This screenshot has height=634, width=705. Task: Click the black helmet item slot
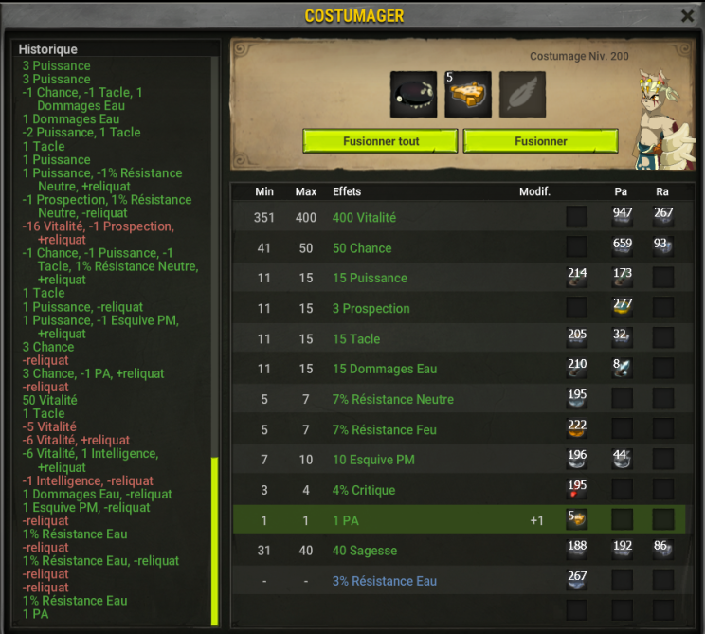click(413, 95)
